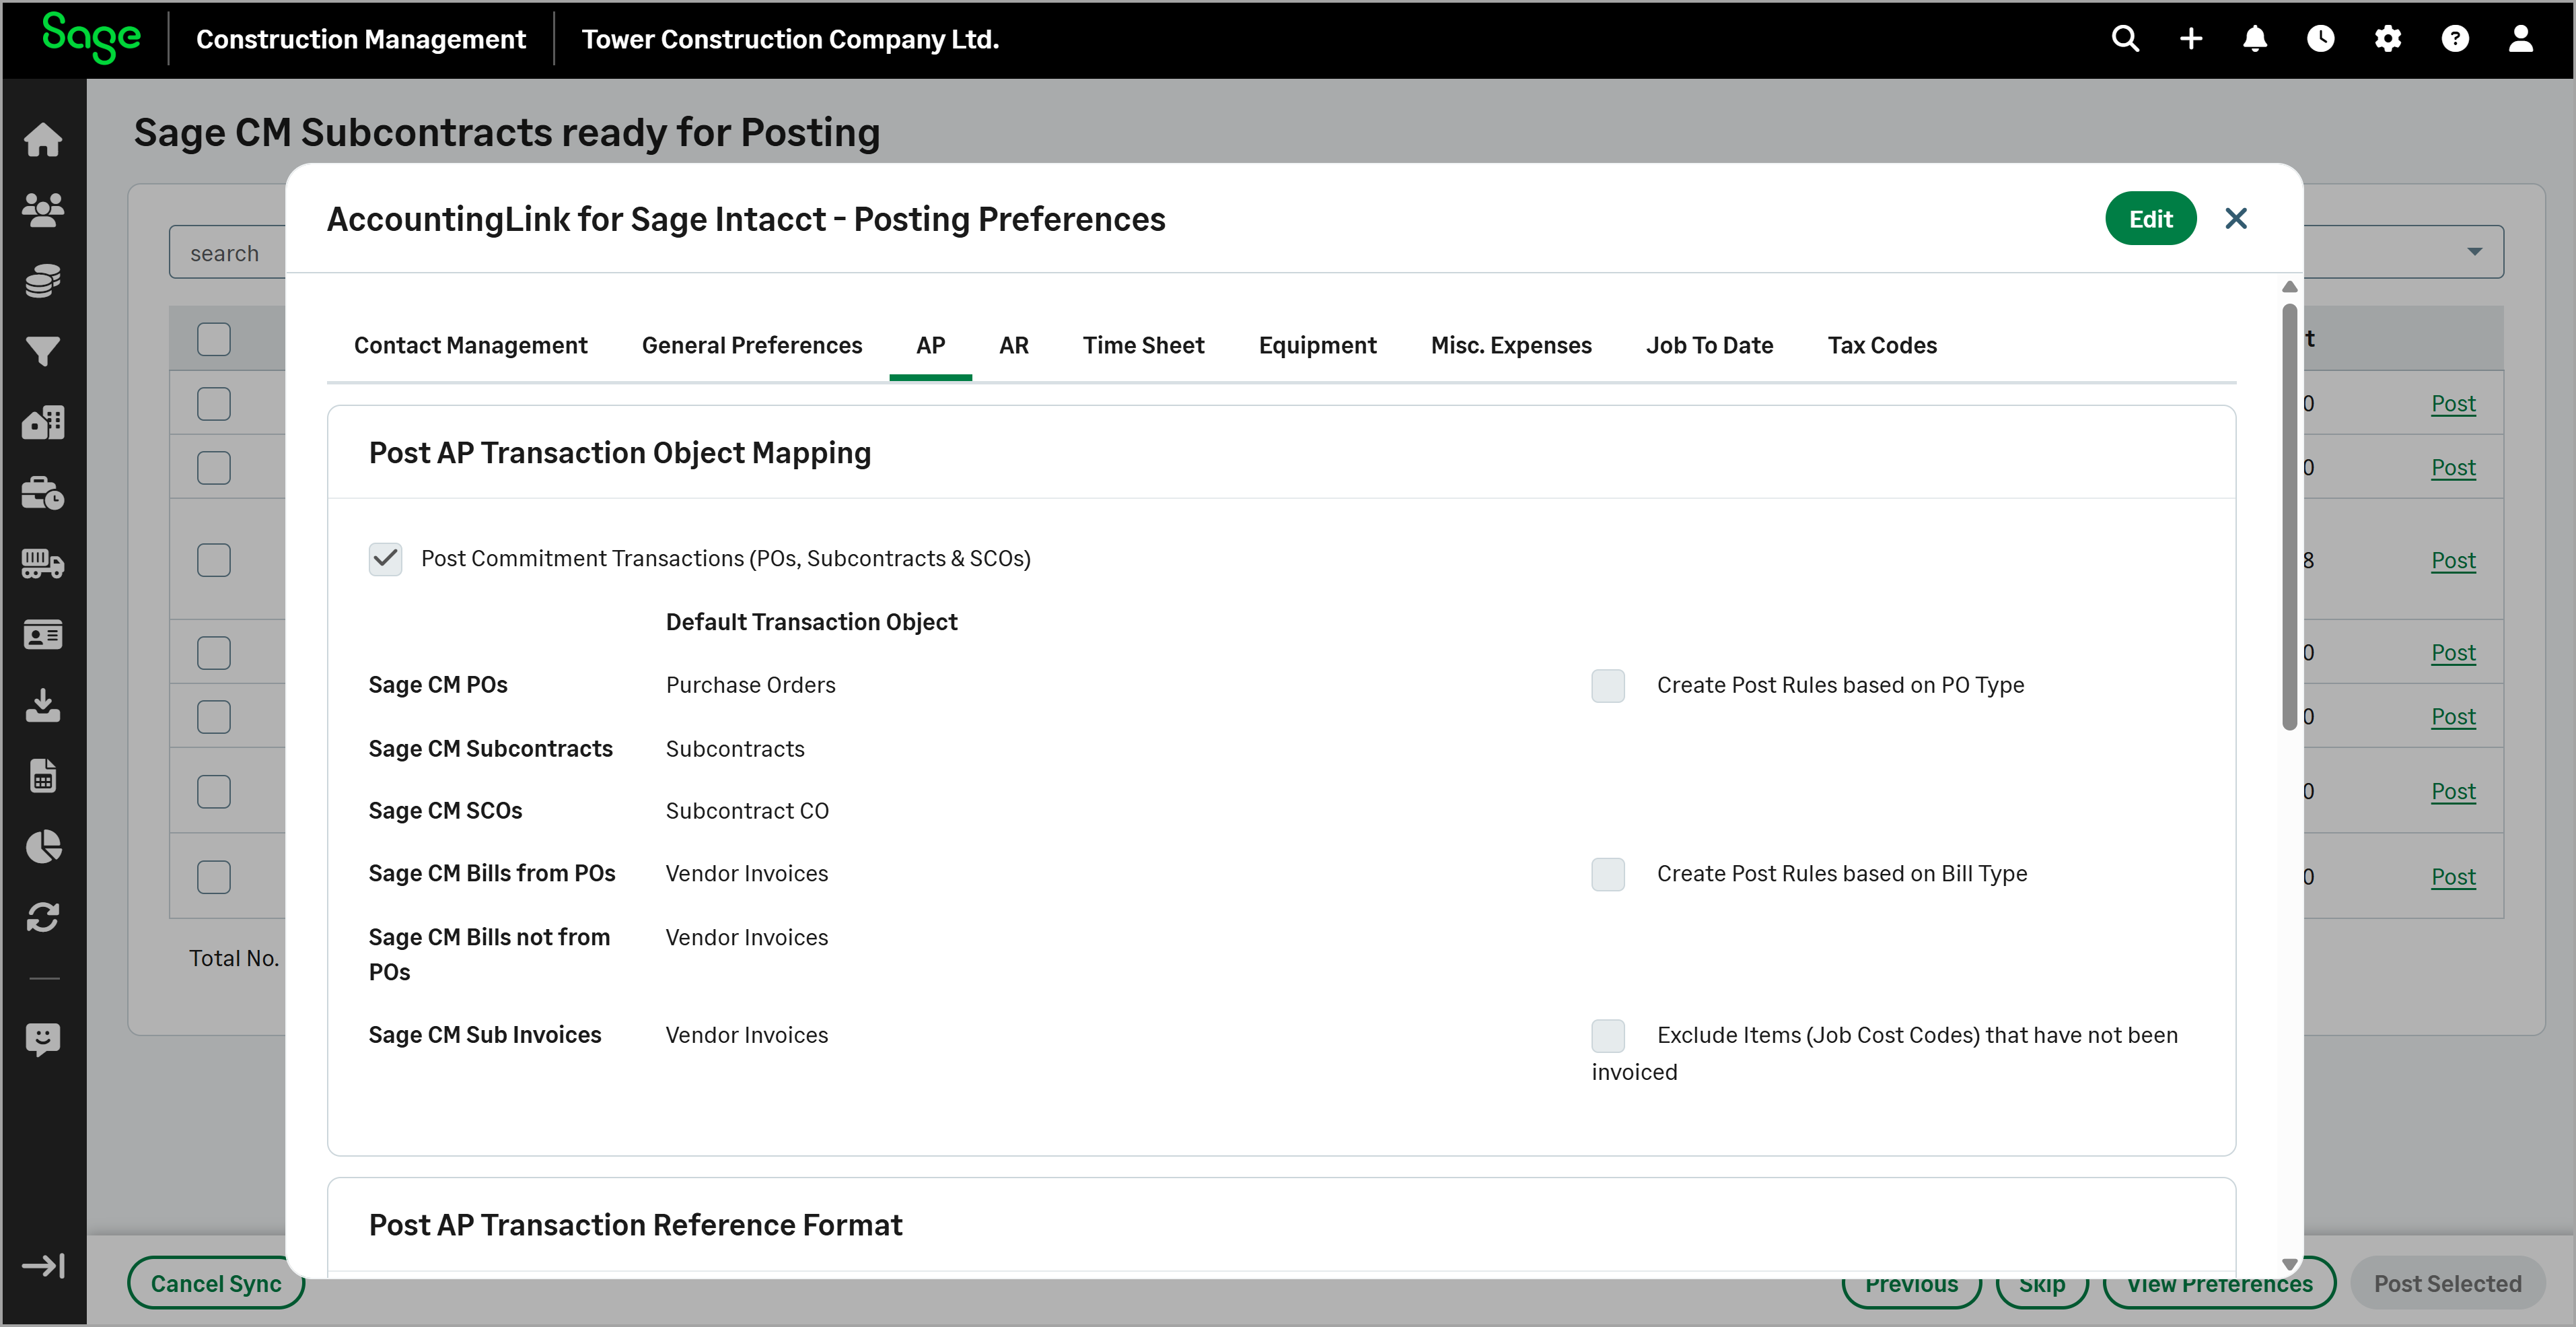Click the Cancel Sync button
Screen dimensions: 2576x1327
point(216,1284)
